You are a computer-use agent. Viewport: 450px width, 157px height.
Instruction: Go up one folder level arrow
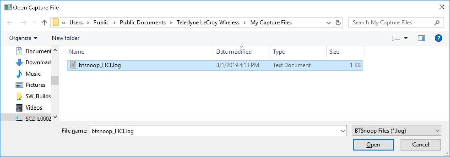44,23
